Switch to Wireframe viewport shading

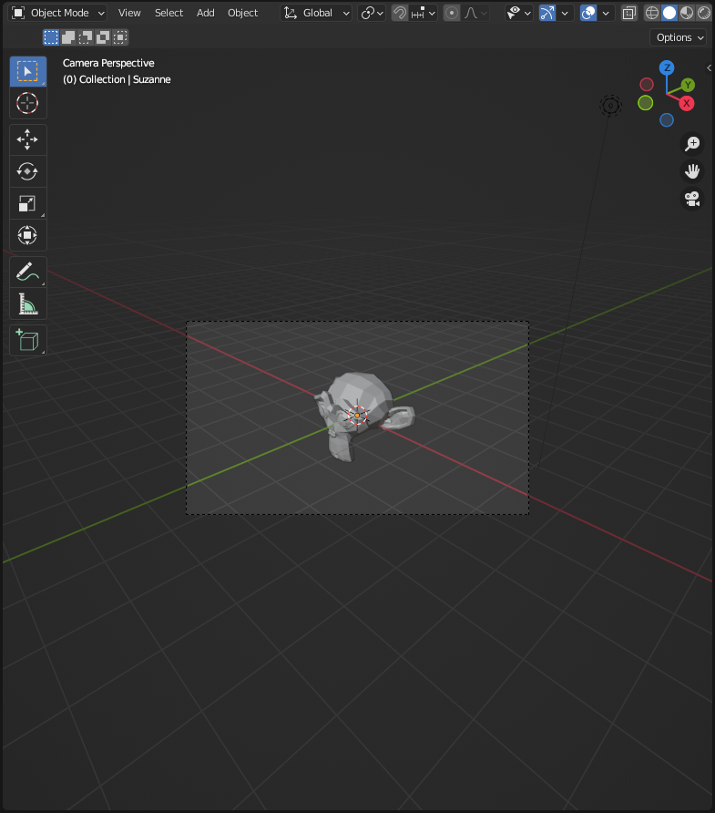tap(652, 13)
